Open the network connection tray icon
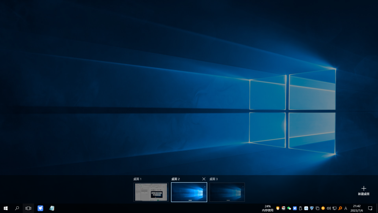The height and width of the screenshot is (213, 378). (334, 208)
